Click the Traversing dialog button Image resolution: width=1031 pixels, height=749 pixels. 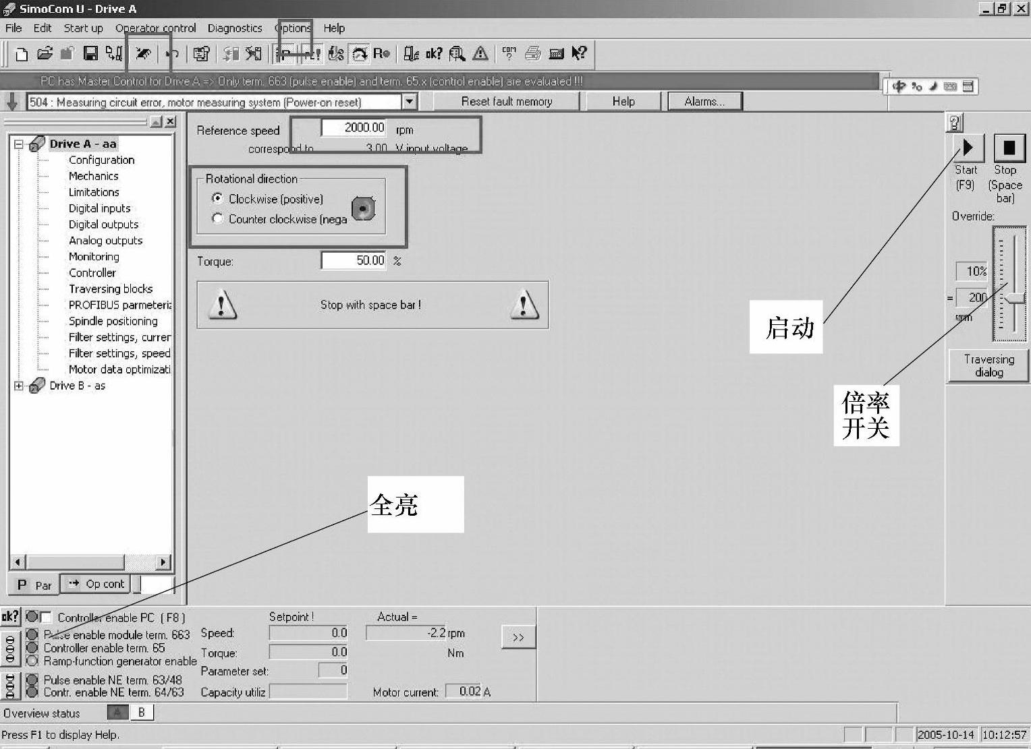[x=988, y=366]
